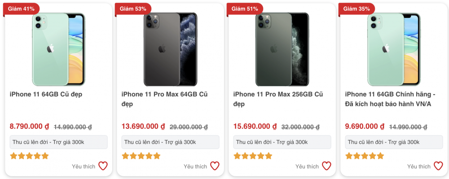Image resolution: width=449 pixels, height=179 pixels.
Task: Select trade-in offer under 8.790.000 đ price
Action: click(59, 142)
